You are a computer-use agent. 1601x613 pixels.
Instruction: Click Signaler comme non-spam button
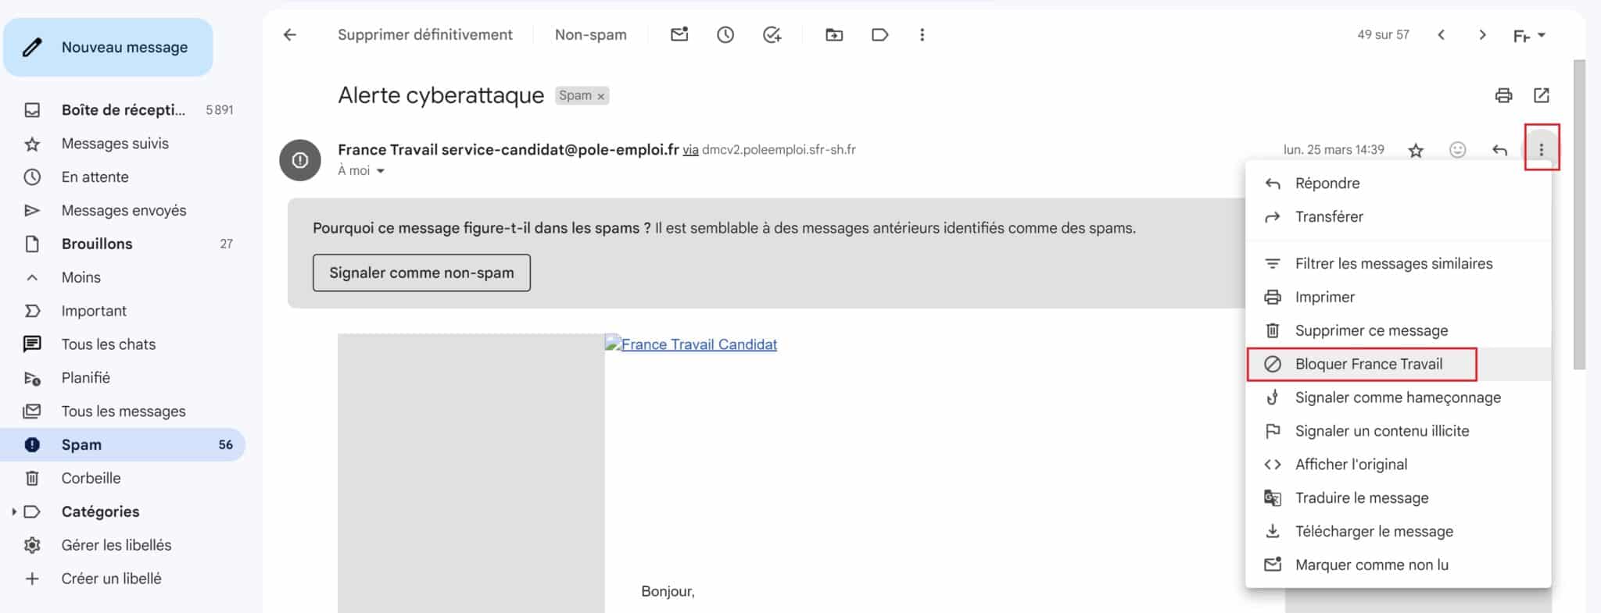click(421, 273)
